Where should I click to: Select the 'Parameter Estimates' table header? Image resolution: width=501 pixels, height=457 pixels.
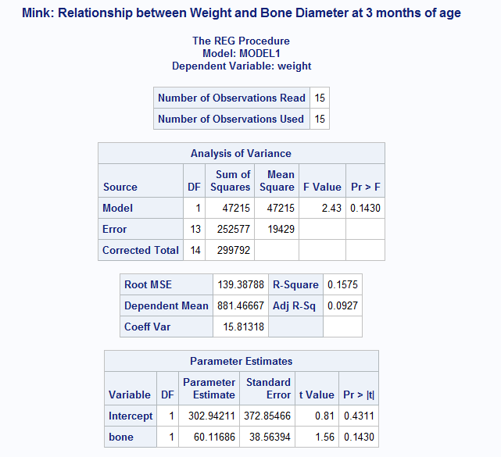pyautogui.click(x=242, y=361)
